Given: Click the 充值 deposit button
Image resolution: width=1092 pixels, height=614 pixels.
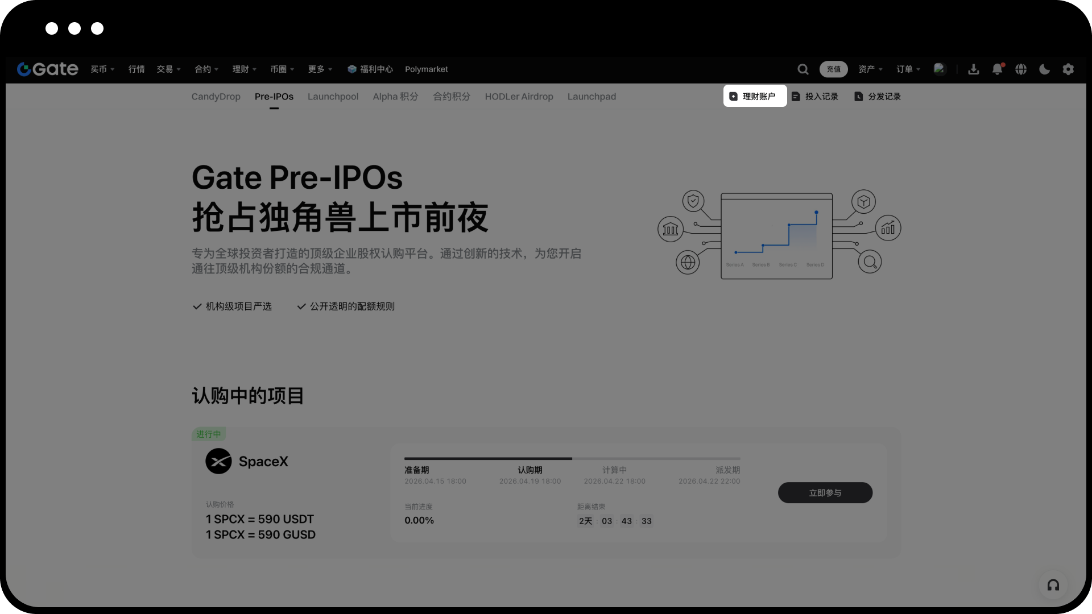Looking at the screenshot, I should (x=833, y=69).
